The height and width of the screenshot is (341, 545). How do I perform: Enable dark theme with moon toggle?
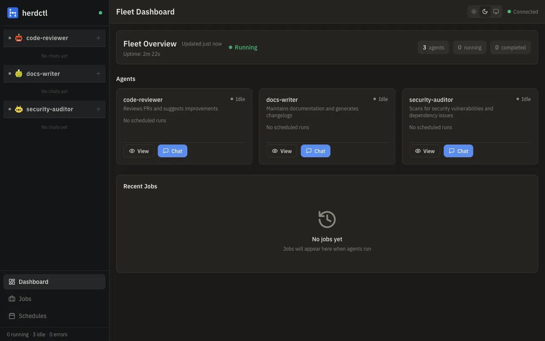(485, 12)
